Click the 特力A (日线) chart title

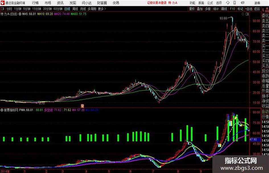coord(9,14)
